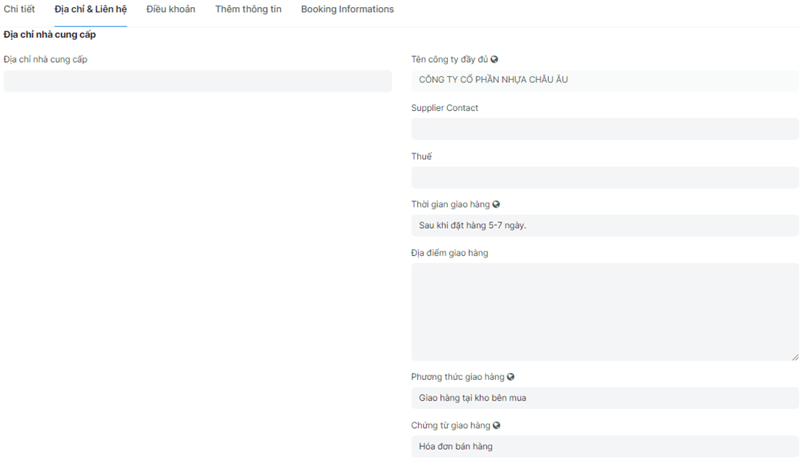Screen dimensions: 802x461
Task: Open the Chi tiết tab
Action: click(19, 9)
